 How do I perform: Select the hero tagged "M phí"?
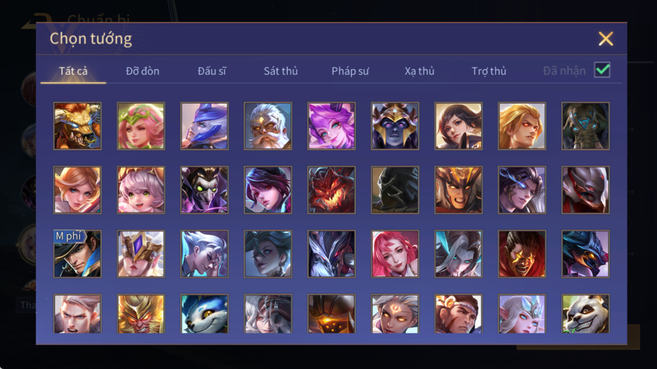(78, 254)
